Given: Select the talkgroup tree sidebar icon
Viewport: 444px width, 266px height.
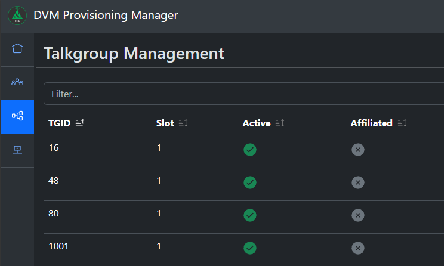Looking at the screenshot, I should [x=17, y=116].
